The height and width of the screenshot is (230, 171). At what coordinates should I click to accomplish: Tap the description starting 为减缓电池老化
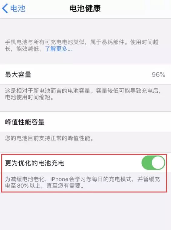83,182
